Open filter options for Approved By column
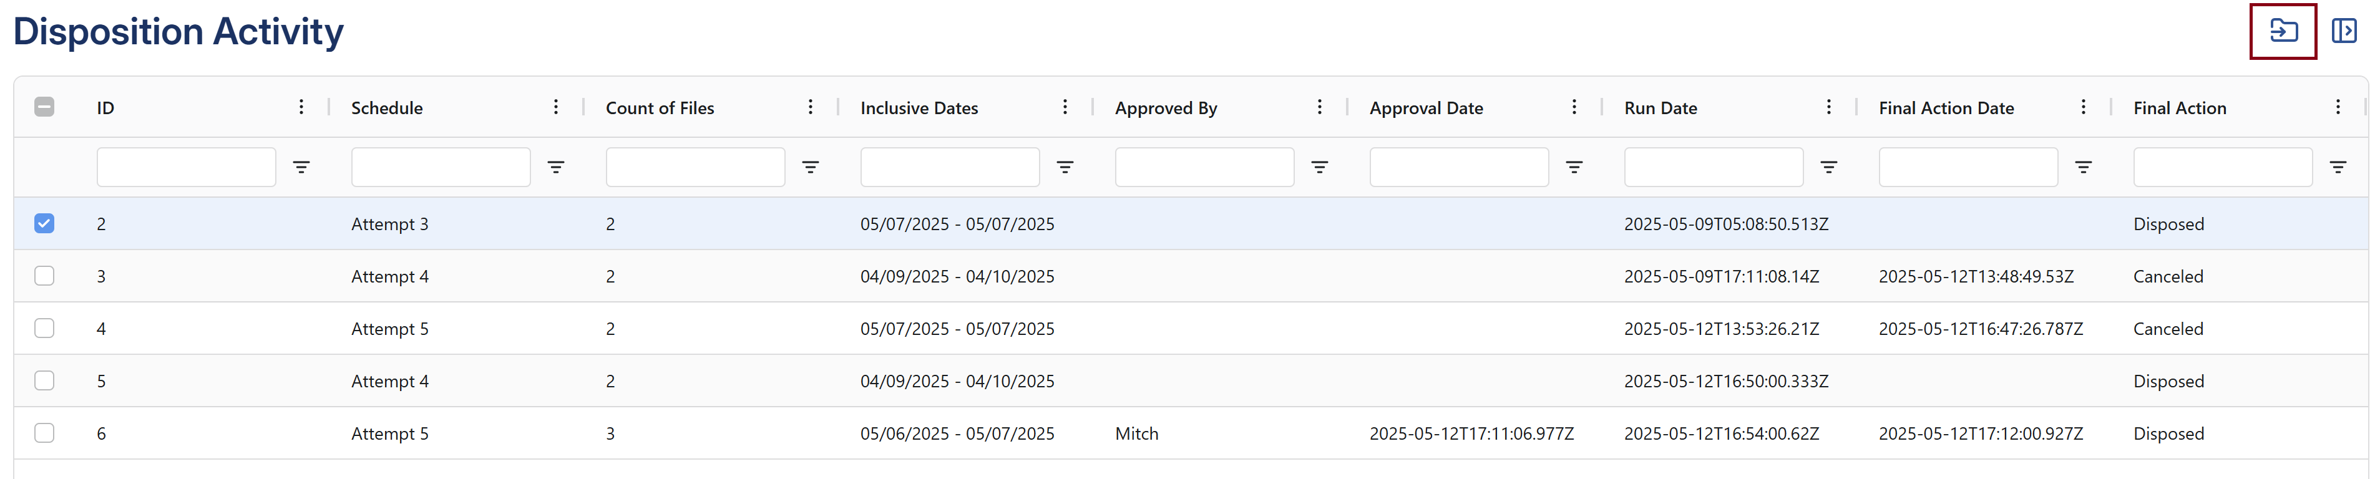The height and width of the screenshot is (479, 2380). point(1319,167)
